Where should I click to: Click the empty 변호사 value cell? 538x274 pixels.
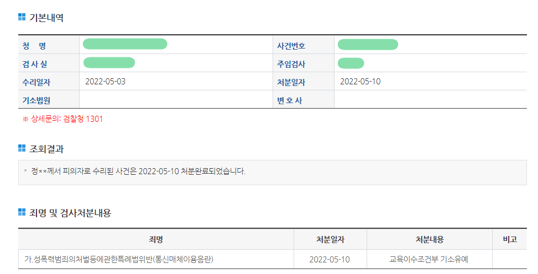pos(430,100)
